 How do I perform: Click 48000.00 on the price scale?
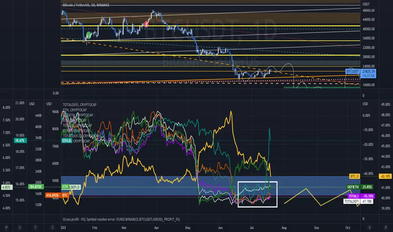(x=369, y=11)
